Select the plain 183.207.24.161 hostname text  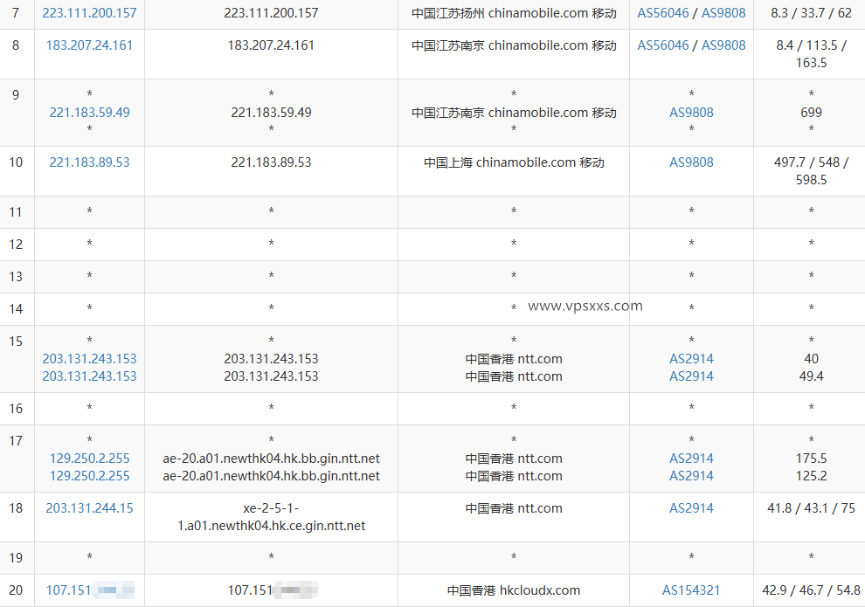271,45
